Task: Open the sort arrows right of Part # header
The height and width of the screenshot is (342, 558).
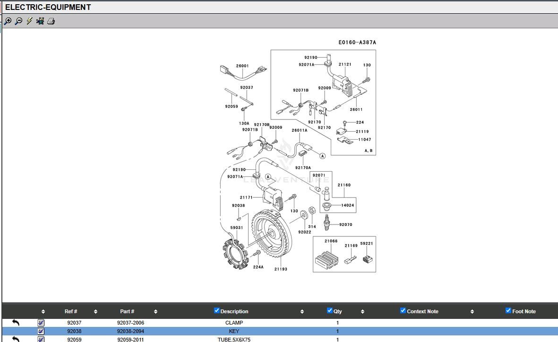Action: coord(155,312)
